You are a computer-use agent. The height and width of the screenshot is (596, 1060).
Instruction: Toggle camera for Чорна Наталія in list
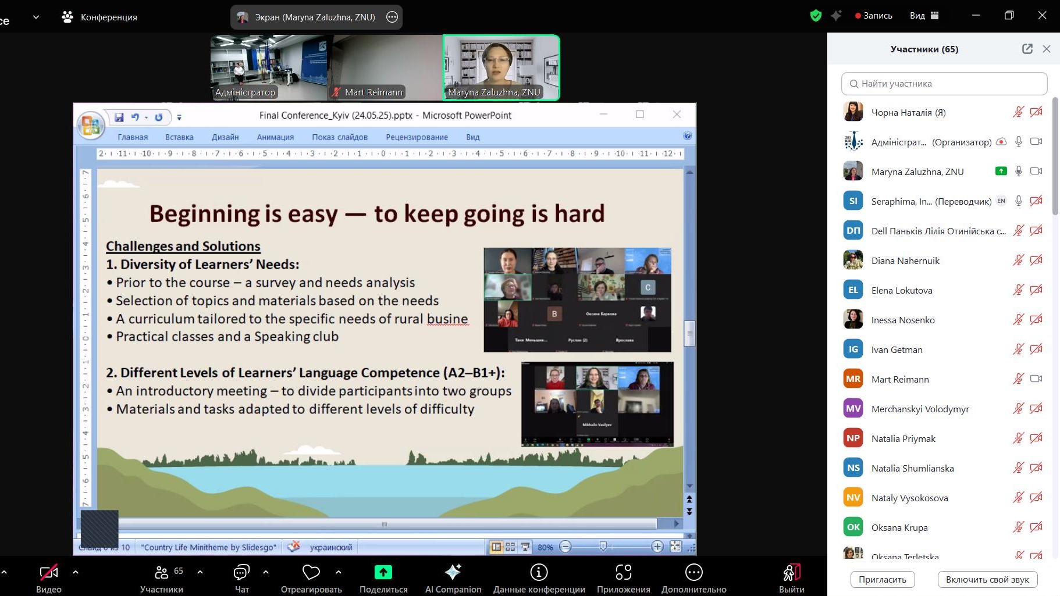point(1036,112)
